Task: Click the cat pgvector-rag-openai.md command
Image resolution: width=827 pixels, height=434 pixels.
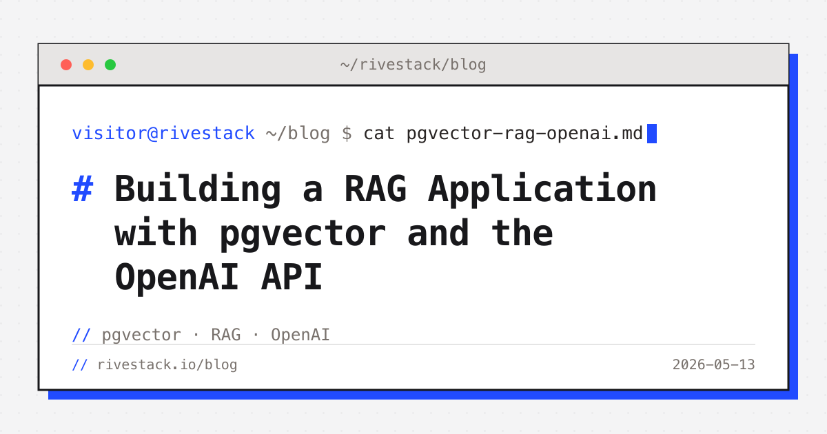Action: (x=503, y=133)
